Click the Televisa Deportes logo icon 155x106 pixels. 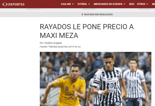(x=5, y=4)
